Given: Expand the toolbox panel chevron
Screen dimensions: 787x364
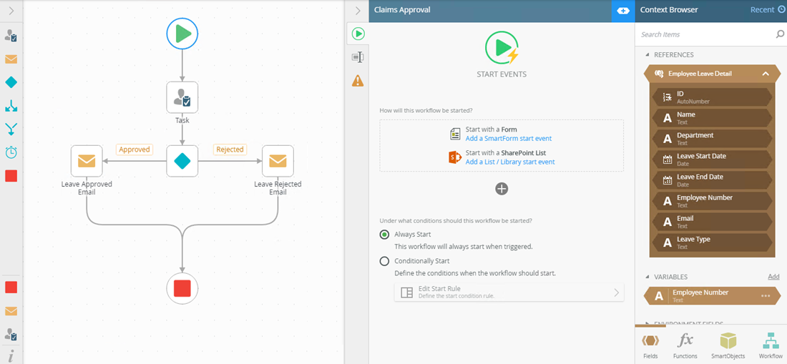Looking at the screenshot, I should (11, 11).
